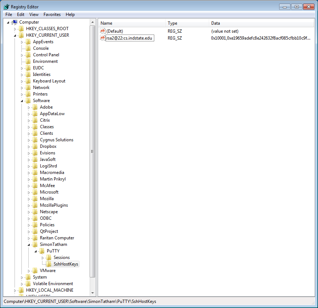Click the HKEY_LOCAL_MACHINE folder icon

pos(21,290)
